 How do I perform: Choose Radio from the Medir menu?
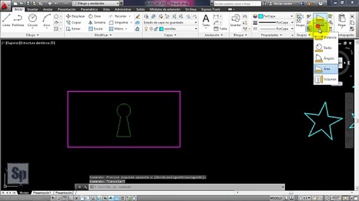coord(325,48)
